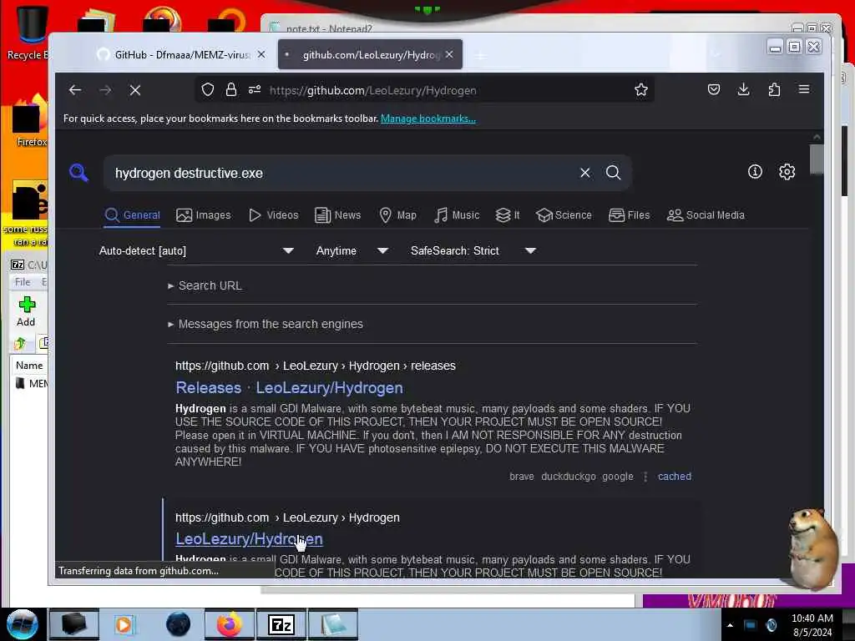Click the search engine logo icon

(x=78, y=172)
